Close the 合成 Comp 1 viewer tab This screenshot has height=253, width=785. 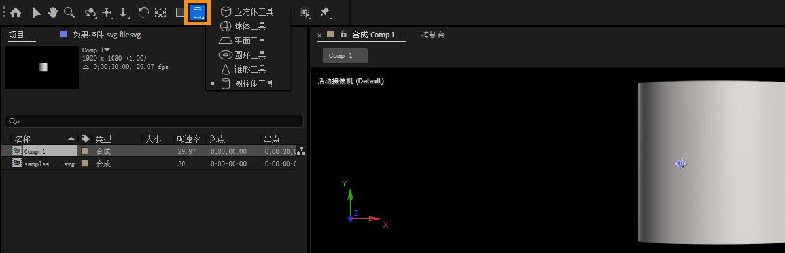pyautogui.click(x=319, y=35)
